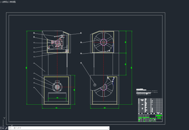The width and height of the screenshot is (189, 130).
Task: Open the viewport minus-sign controls menu
Action: point(1,2)
